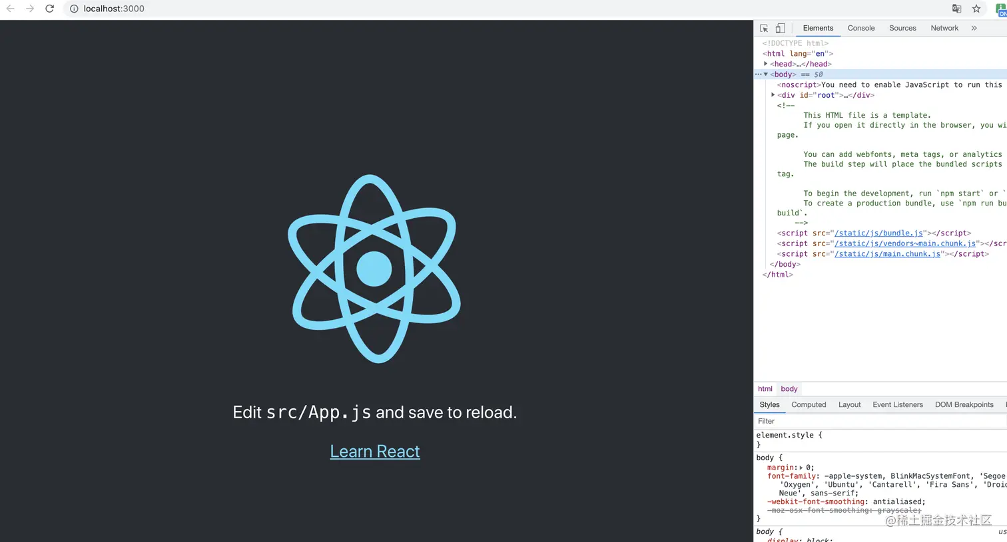Expand the head element node
1007x542 pixels.
(766, 64)
